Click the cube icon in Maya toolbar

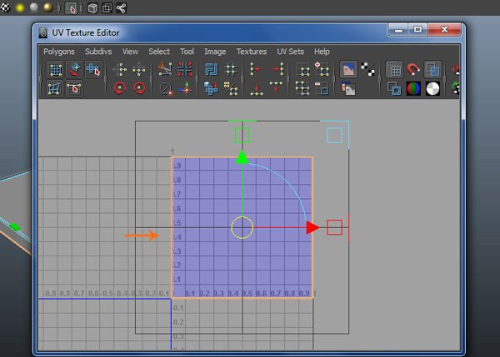click(92, 8)
